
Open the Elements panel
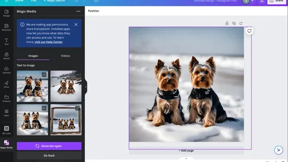point(6,27)
